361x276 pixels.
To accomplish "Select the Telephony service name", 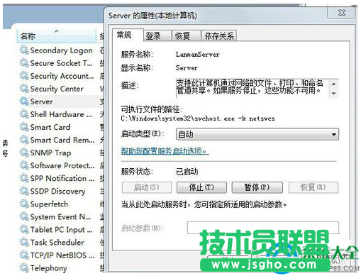I will [48, 268].
